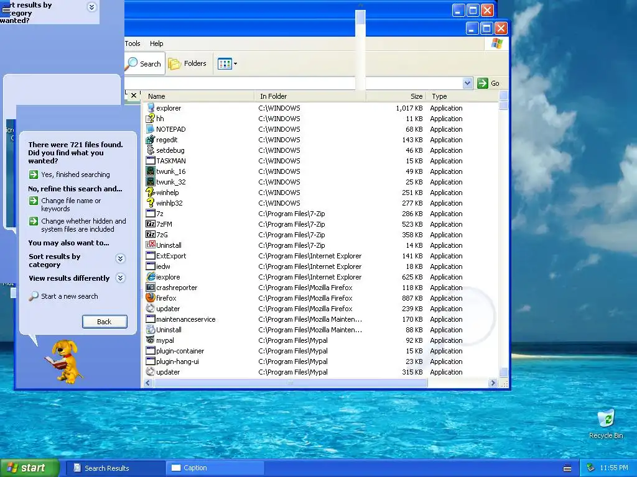
Task: Select the TASKMAN icon
Action: pyautogui.click(x=151, y=161)
